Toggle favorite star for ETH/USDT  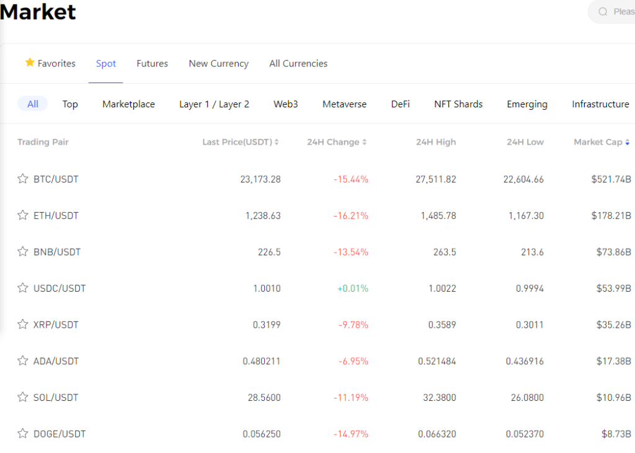(x=23, y=215)
